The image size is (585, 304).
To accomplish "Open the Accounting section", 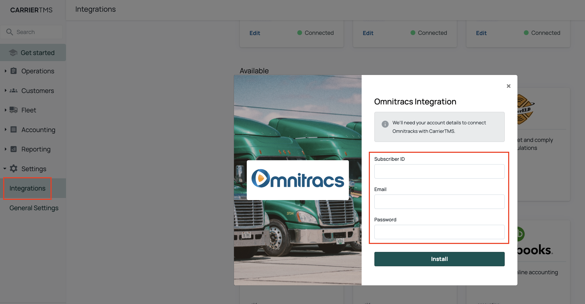I will (38, 130).
